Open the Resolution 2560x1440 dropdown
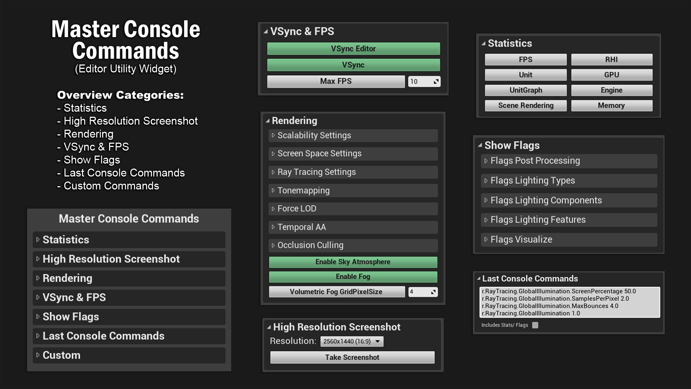The image size is (691, 389). [352, 341]
